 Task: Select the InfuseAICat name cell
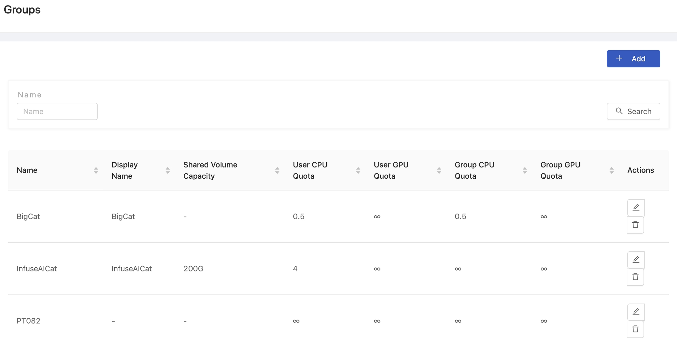pos(37,269)
